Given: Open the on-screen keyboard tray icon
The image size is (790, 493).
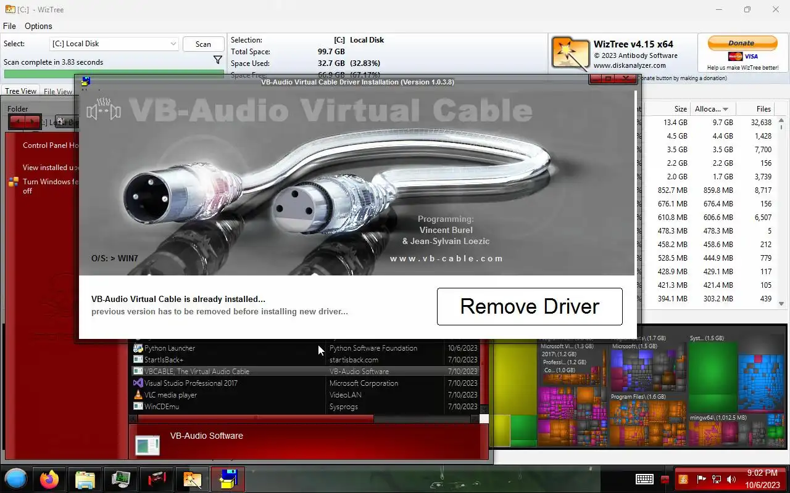Looking at the screenshot, I should click(645, 479).
